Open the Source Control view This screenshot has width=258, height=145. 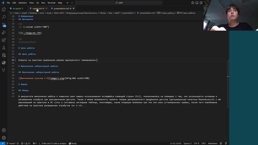(x=4, y=25)
